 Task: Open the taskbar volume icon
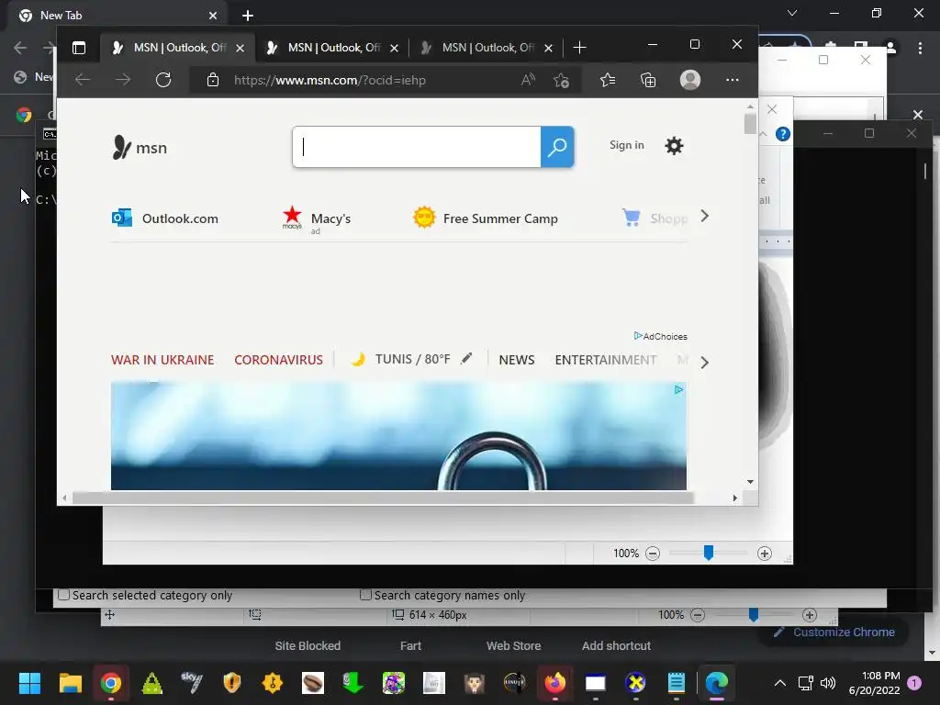[828, 683]
